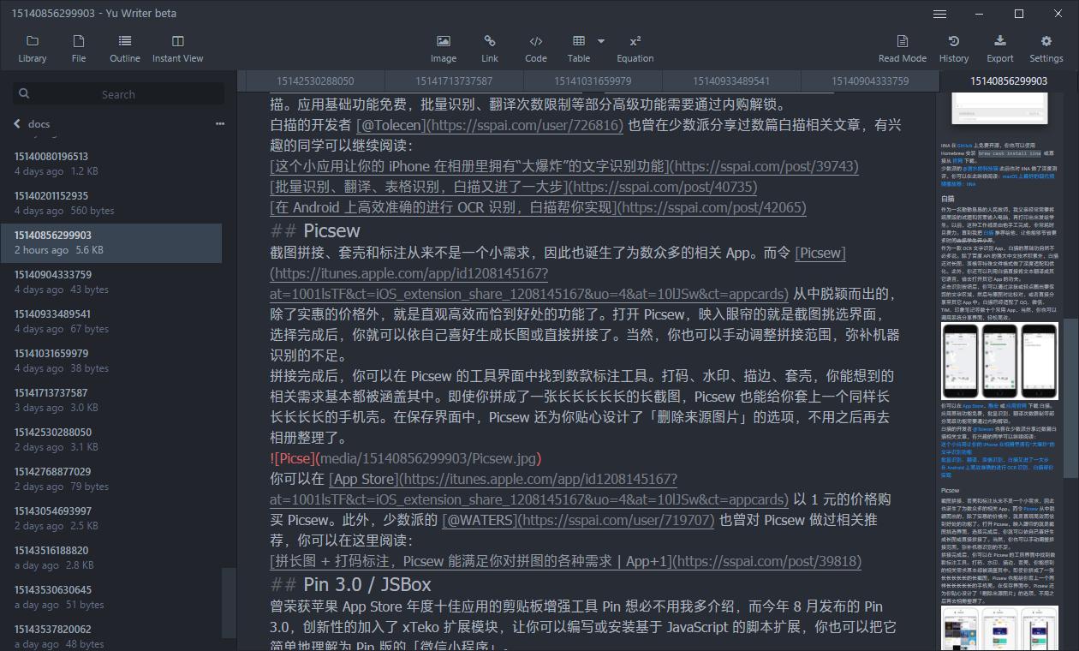The image size is (1079, 651).
Task: Open the File menu icon
Action: 79,49
